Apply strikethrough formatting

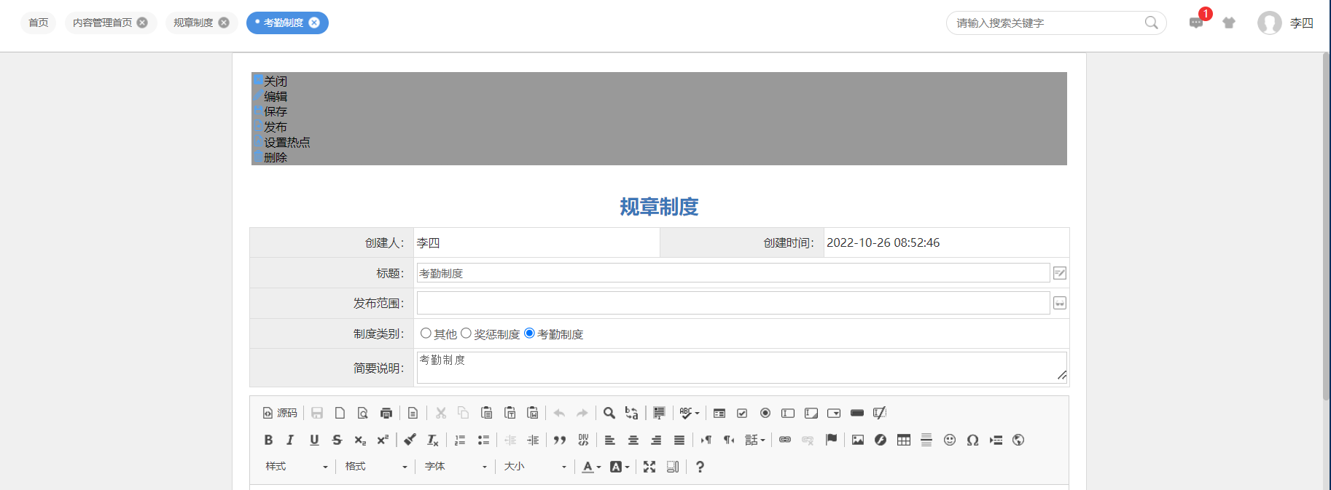point(337,440)
